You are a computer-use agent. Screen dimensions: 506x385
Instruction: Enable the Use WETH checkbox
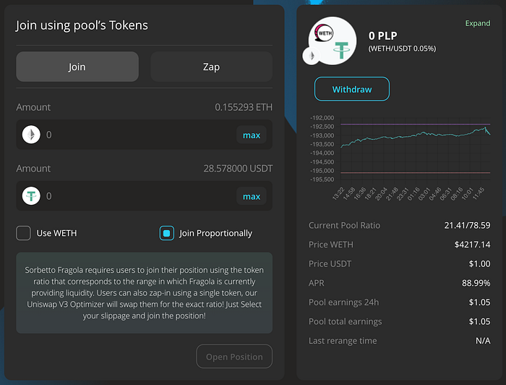24,233
